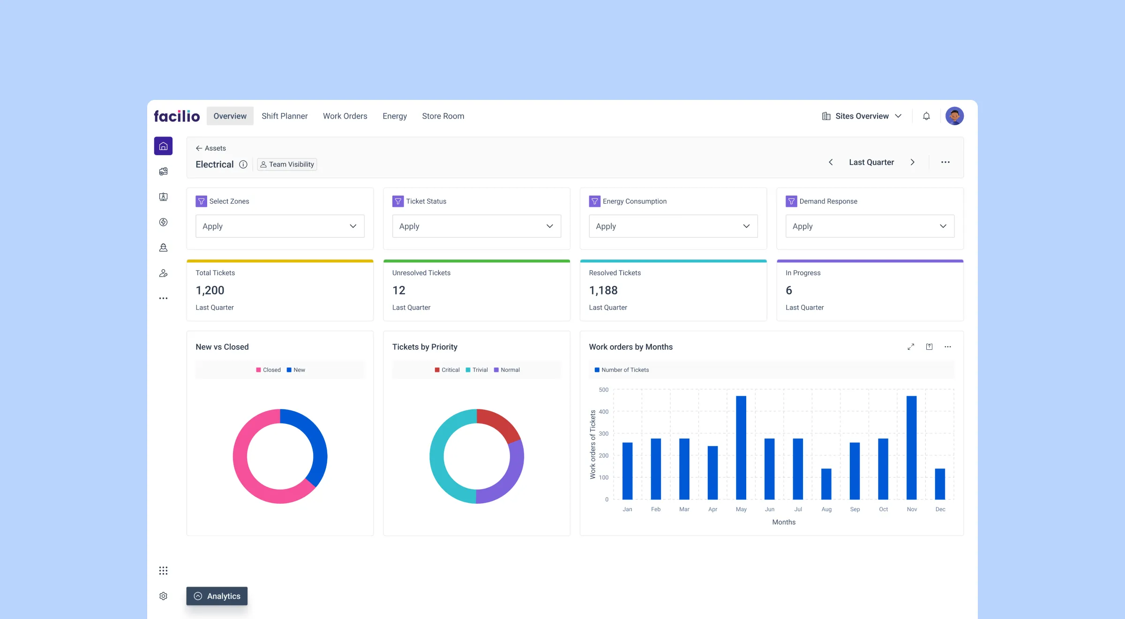Export the Work orders by Months chart
This screenshot has width=1125, height=619.
929,347
